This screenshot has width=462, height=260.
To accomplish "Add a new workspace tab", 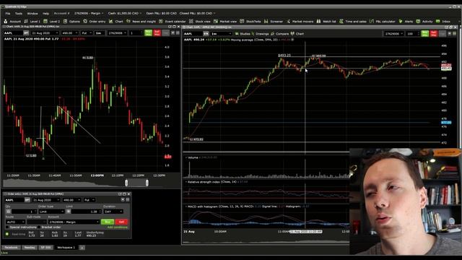I will coord(82,248).
